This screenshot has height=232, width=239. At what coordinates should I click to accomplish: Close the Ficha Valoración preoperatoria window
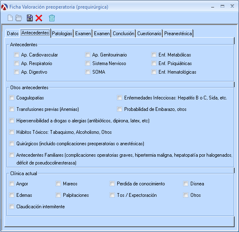click(232, 6)
